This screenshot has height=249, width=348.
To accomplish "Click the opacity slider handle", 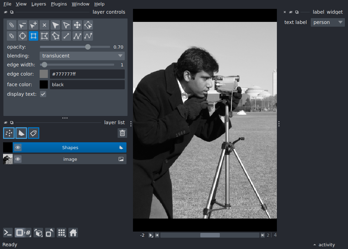I will point(88,47).
